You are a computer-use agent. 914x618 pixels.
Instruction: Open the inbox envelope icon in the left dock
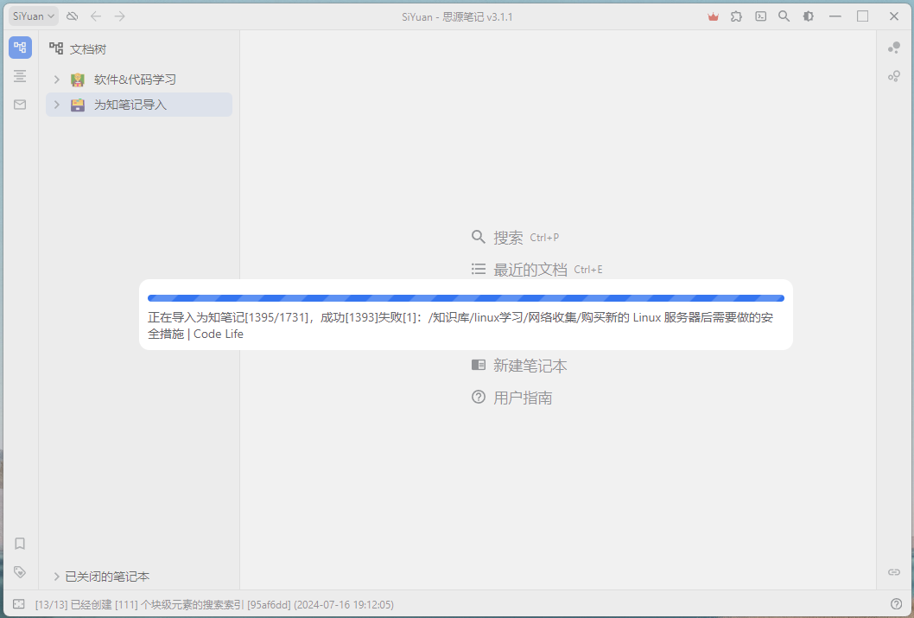(x=19, y=105)
